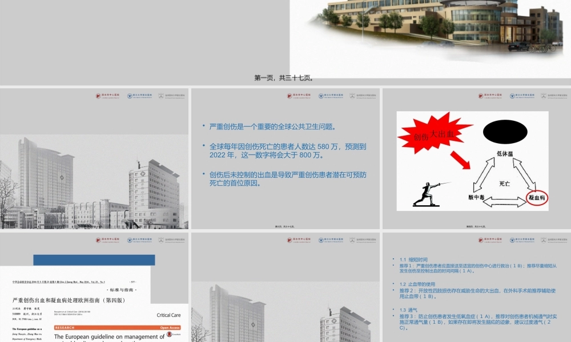The image size is (571, 342).
Task: Click the Critical Care journal masthead
Action: (169, 315)
